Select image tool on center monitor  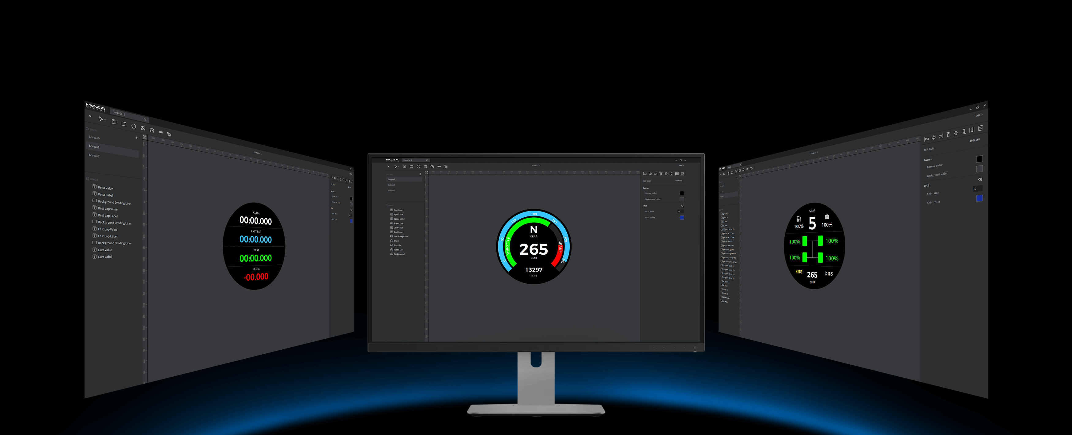click(x=425, y=167)
